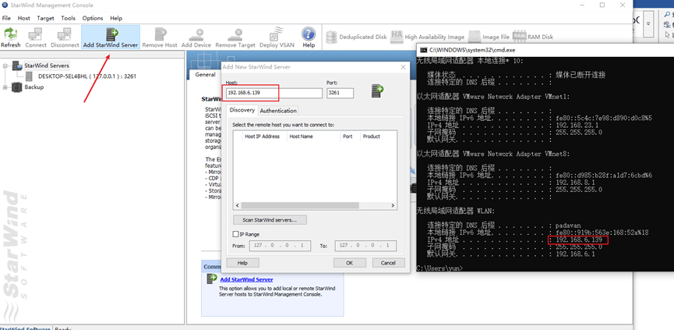
Task: Click the Port input field
Action: 340,93
